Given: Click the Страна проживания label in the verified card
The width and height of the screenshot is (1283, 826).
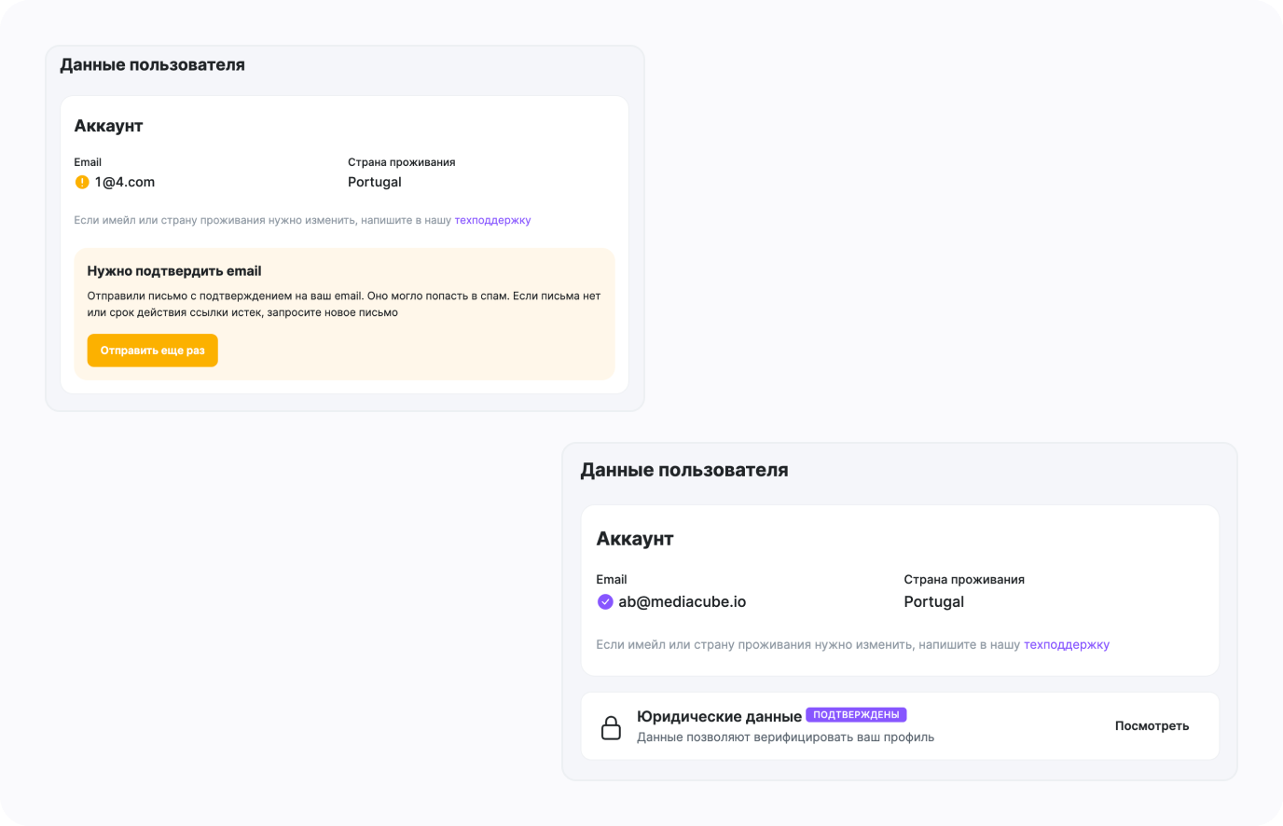Looking at the screenshot, I should (x=963, y=580).
